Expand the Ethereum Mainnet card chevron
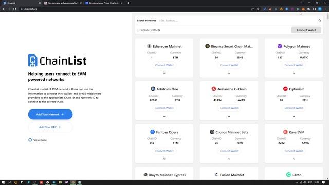Image resolution: width=329 pixels, height=185 pixels. [164, 73]
